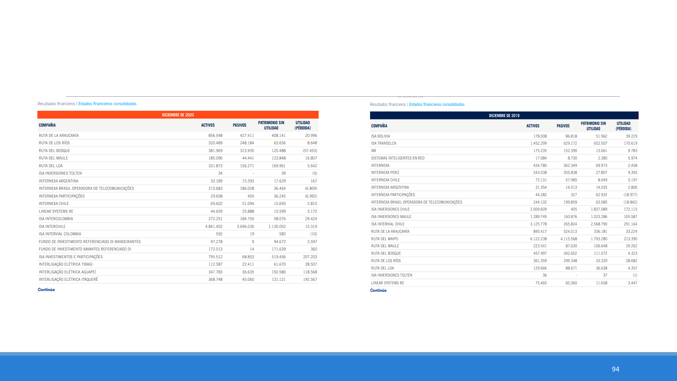Screen dimensions: 677x381
Task: Click Continúa below the December 2020 table
Action: (46, 290)
